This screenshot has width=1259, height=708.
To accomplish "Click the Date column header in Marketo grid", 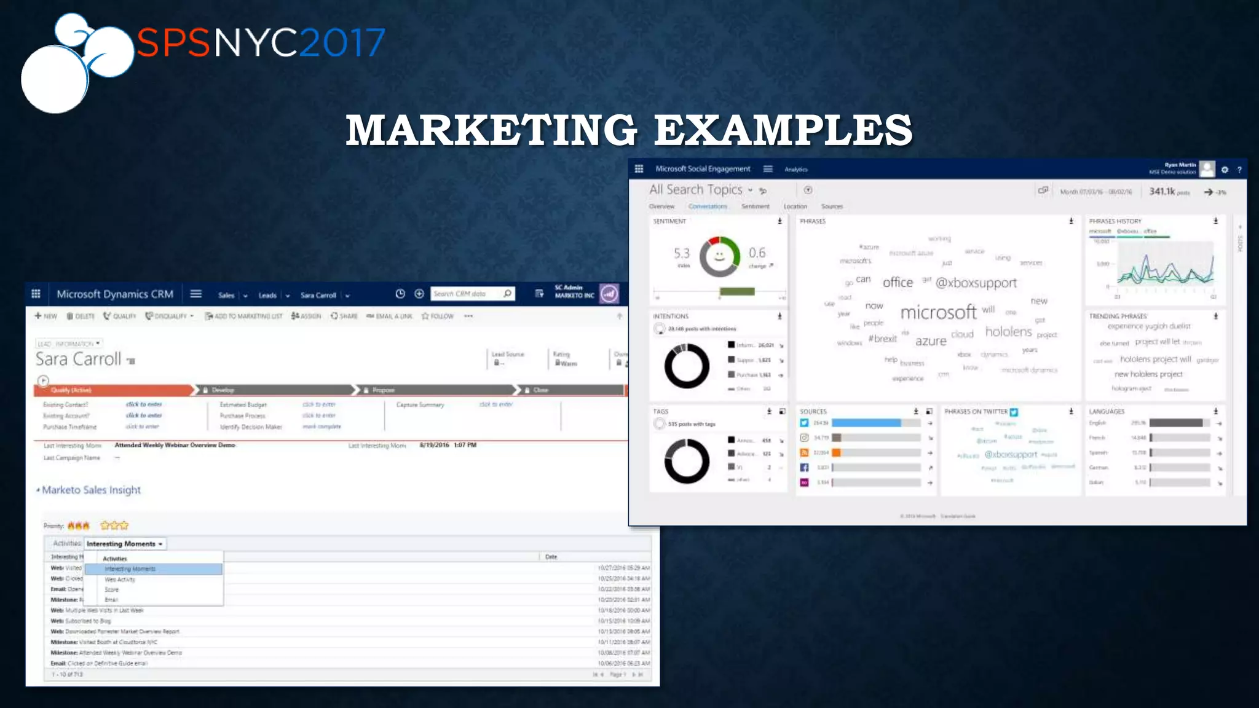I will [551, 557].
